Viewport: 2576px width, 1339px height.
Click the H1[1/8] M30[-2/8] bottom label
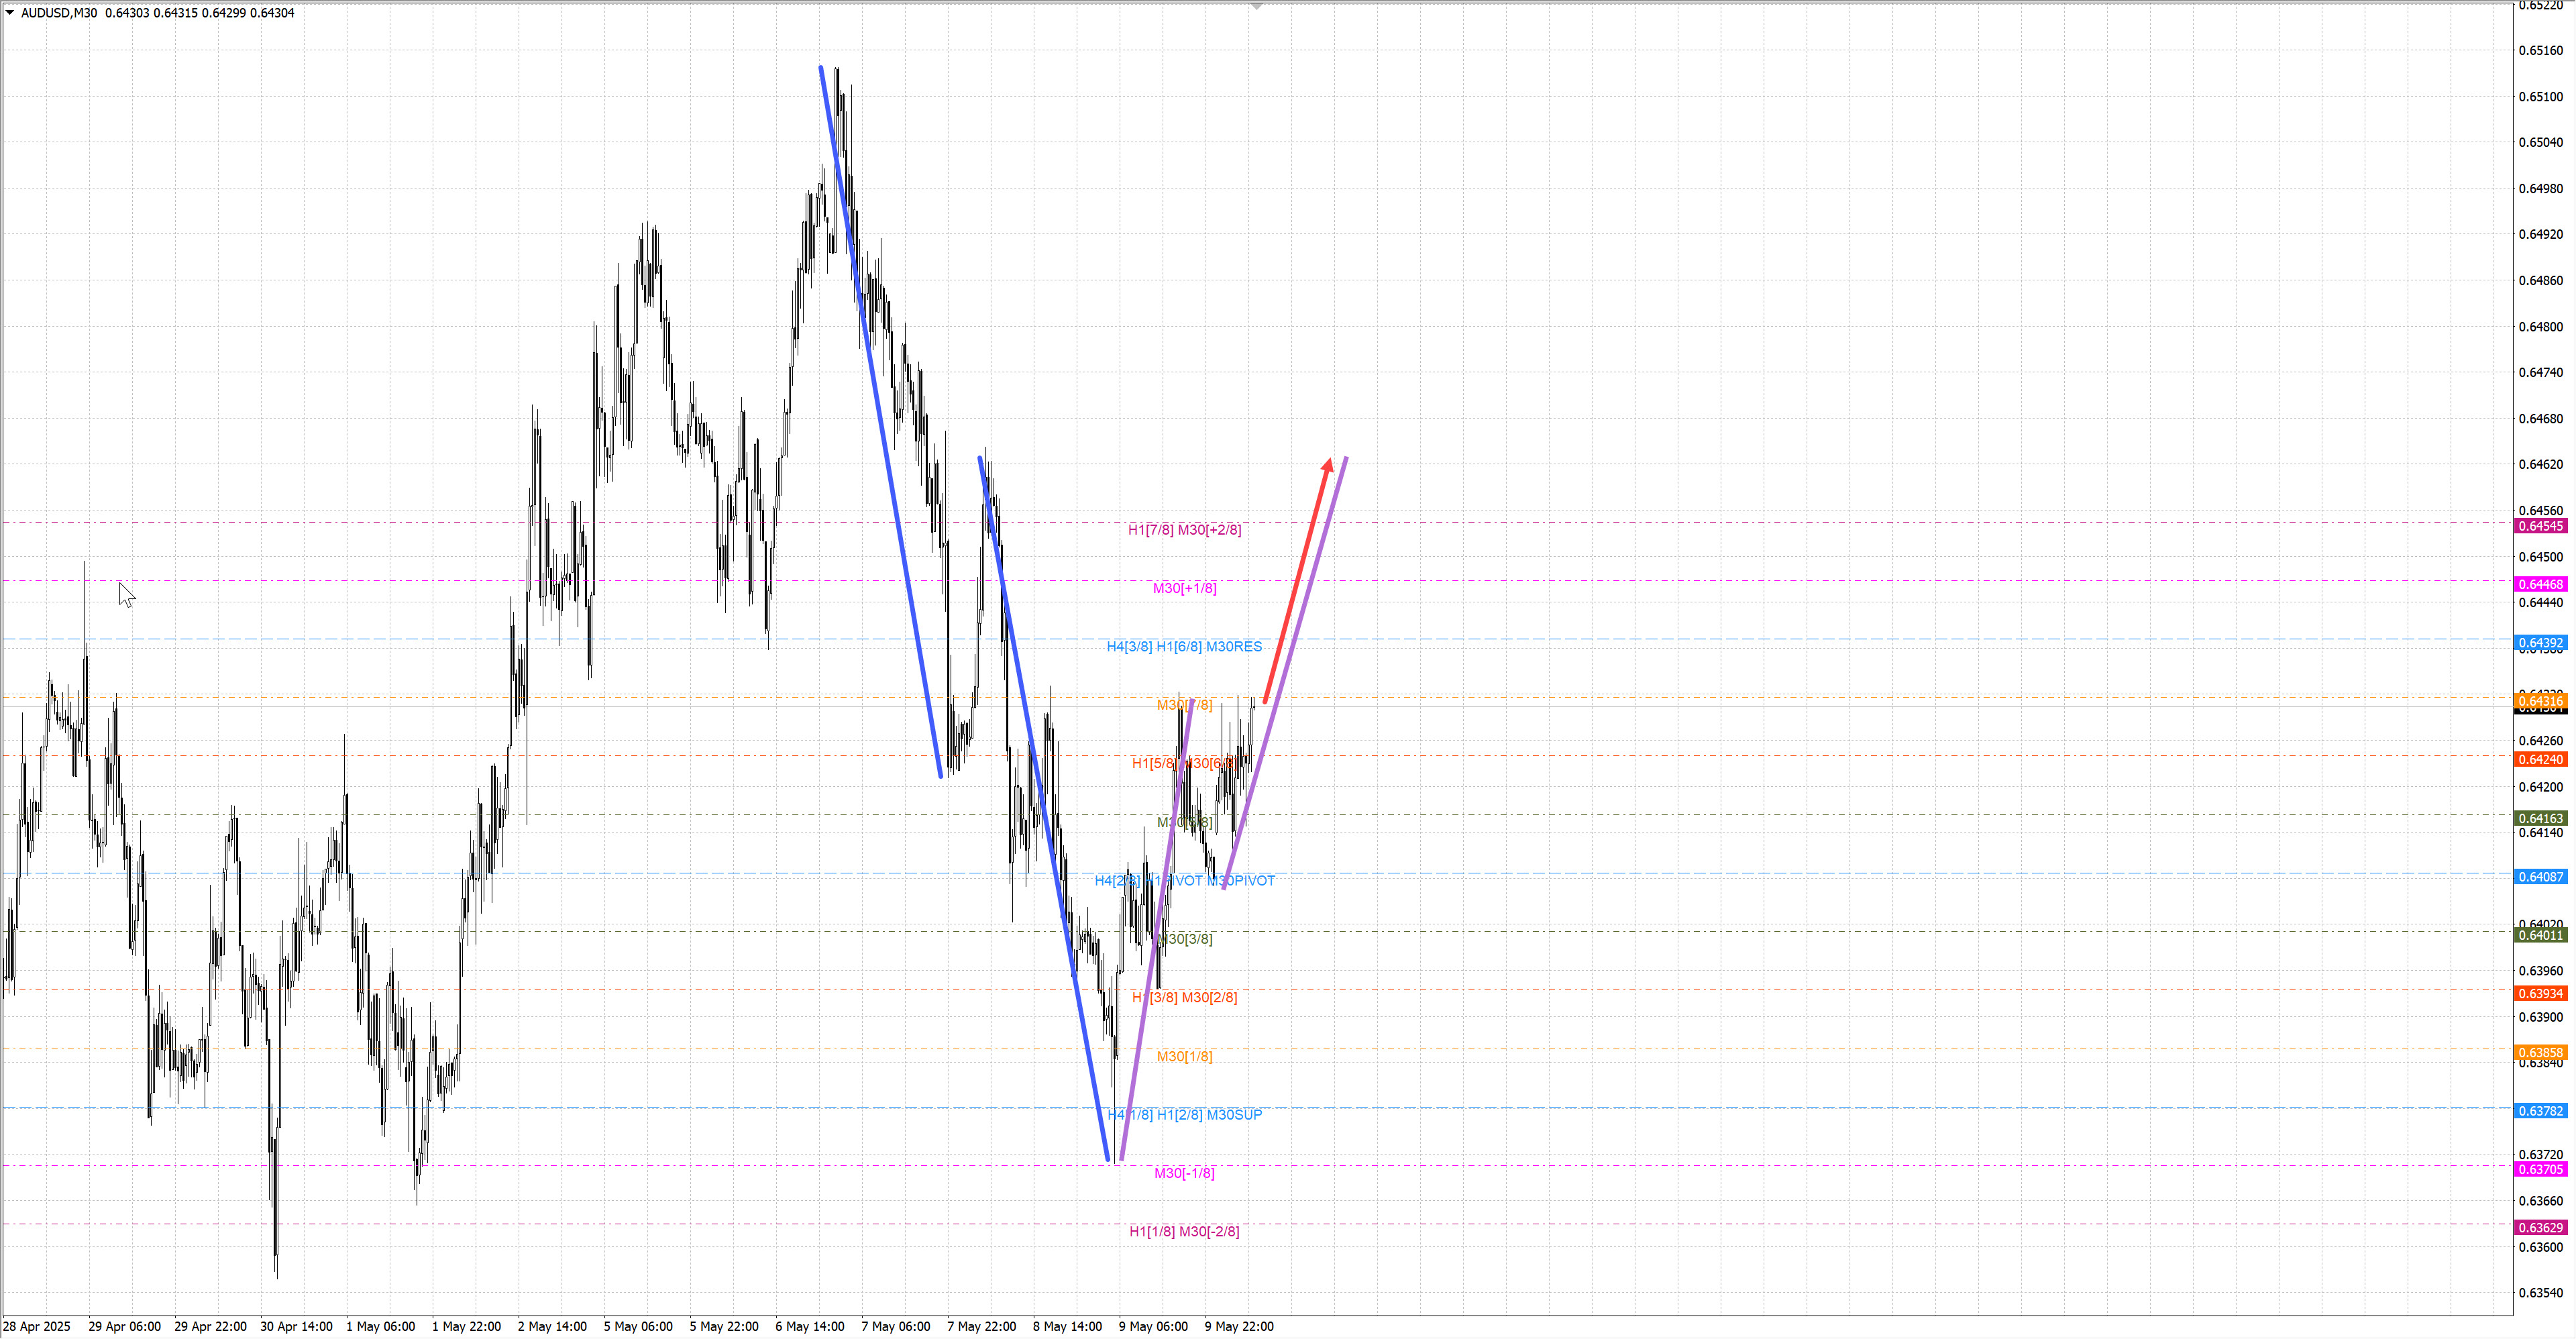tap(1184, 1231)
